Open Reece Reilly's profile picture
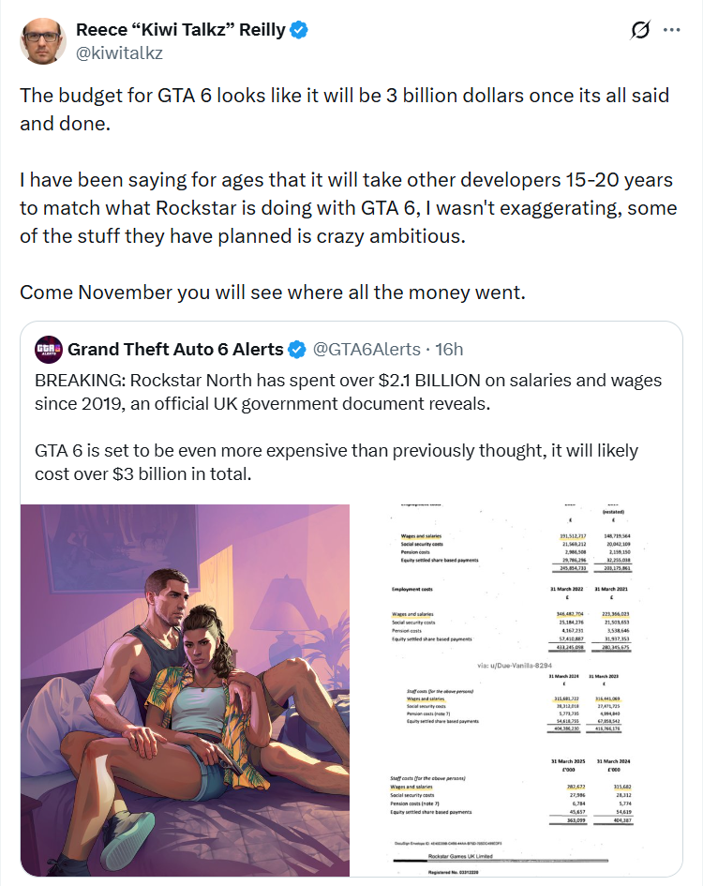 point(41,40)
